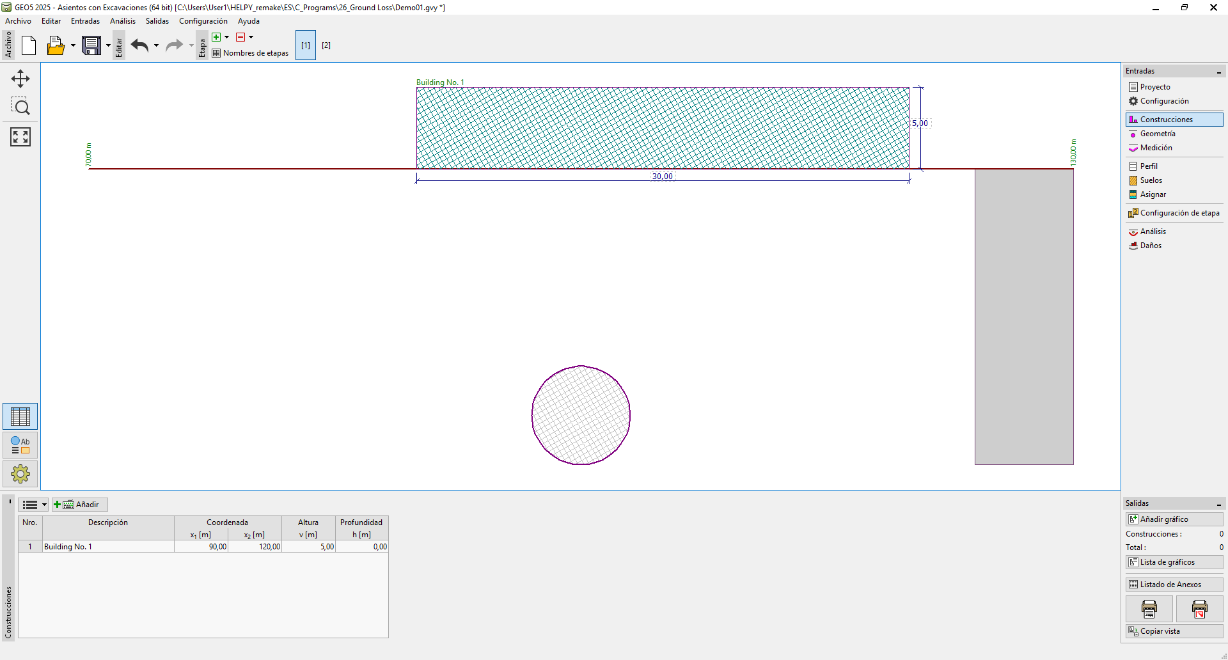This screenshot has width=1228, height=660.
Task: Print the document with the printer icon
Action: click(1149, 609)
